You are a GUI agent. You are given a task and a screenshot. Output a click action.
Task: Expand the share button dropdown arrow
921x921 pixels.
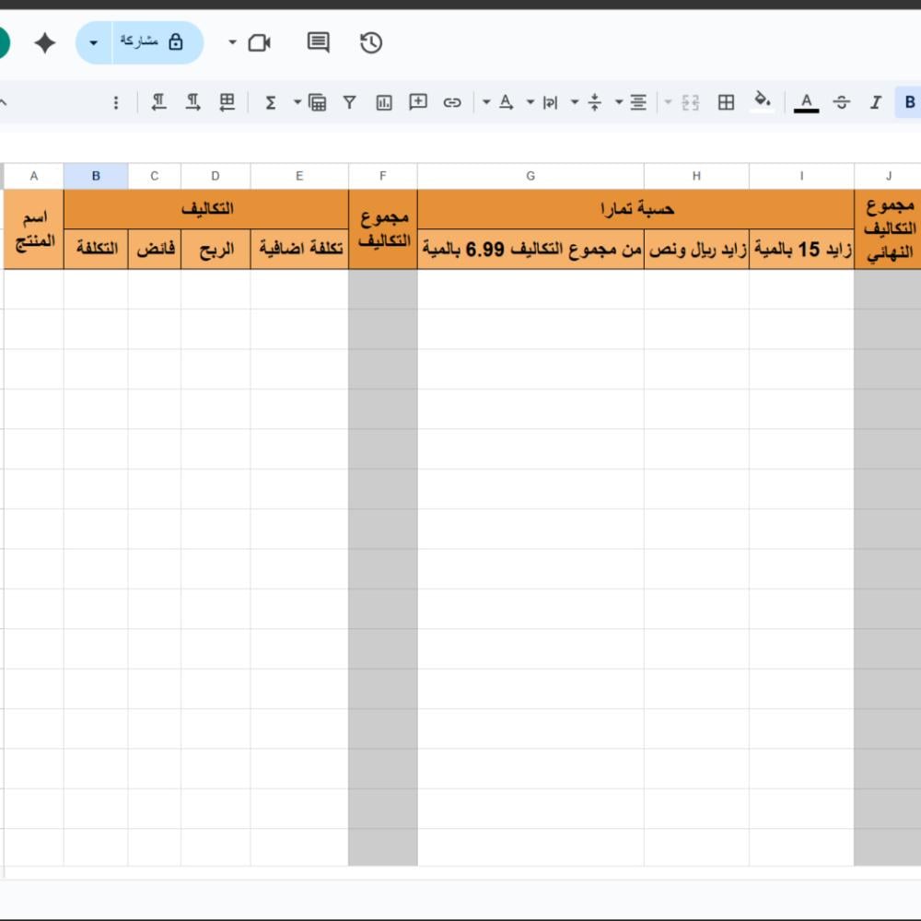(94, 43)
